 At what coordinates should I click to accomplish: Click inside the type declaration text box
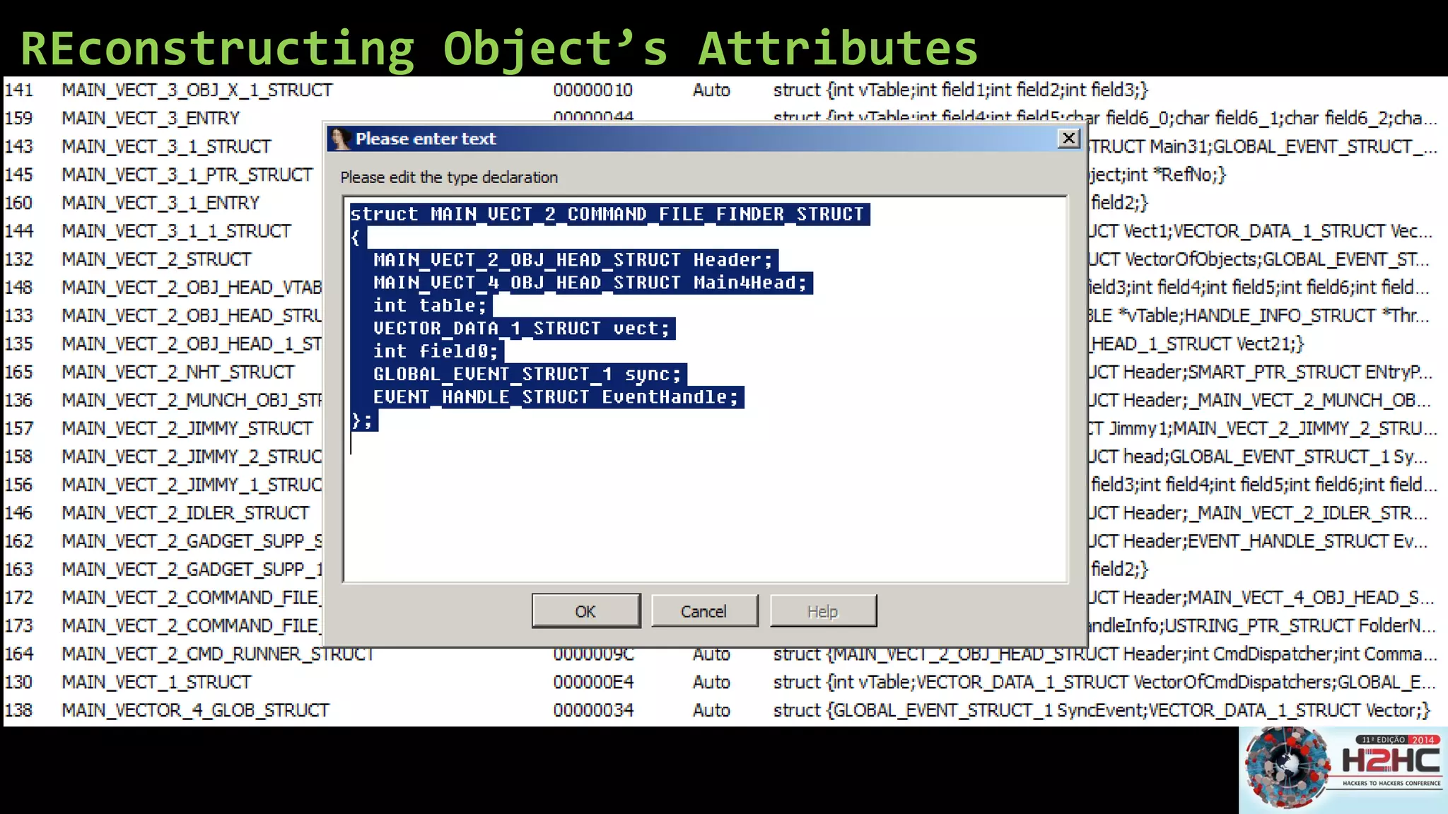(x=705, y=389)
